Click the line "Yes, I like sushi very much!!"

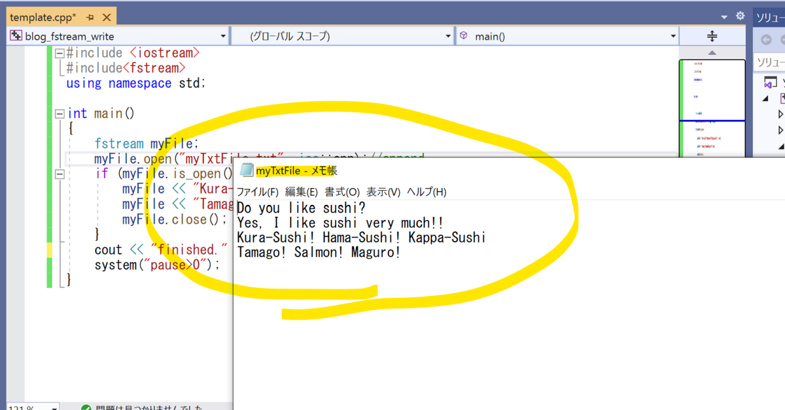[x=341, y=223]
